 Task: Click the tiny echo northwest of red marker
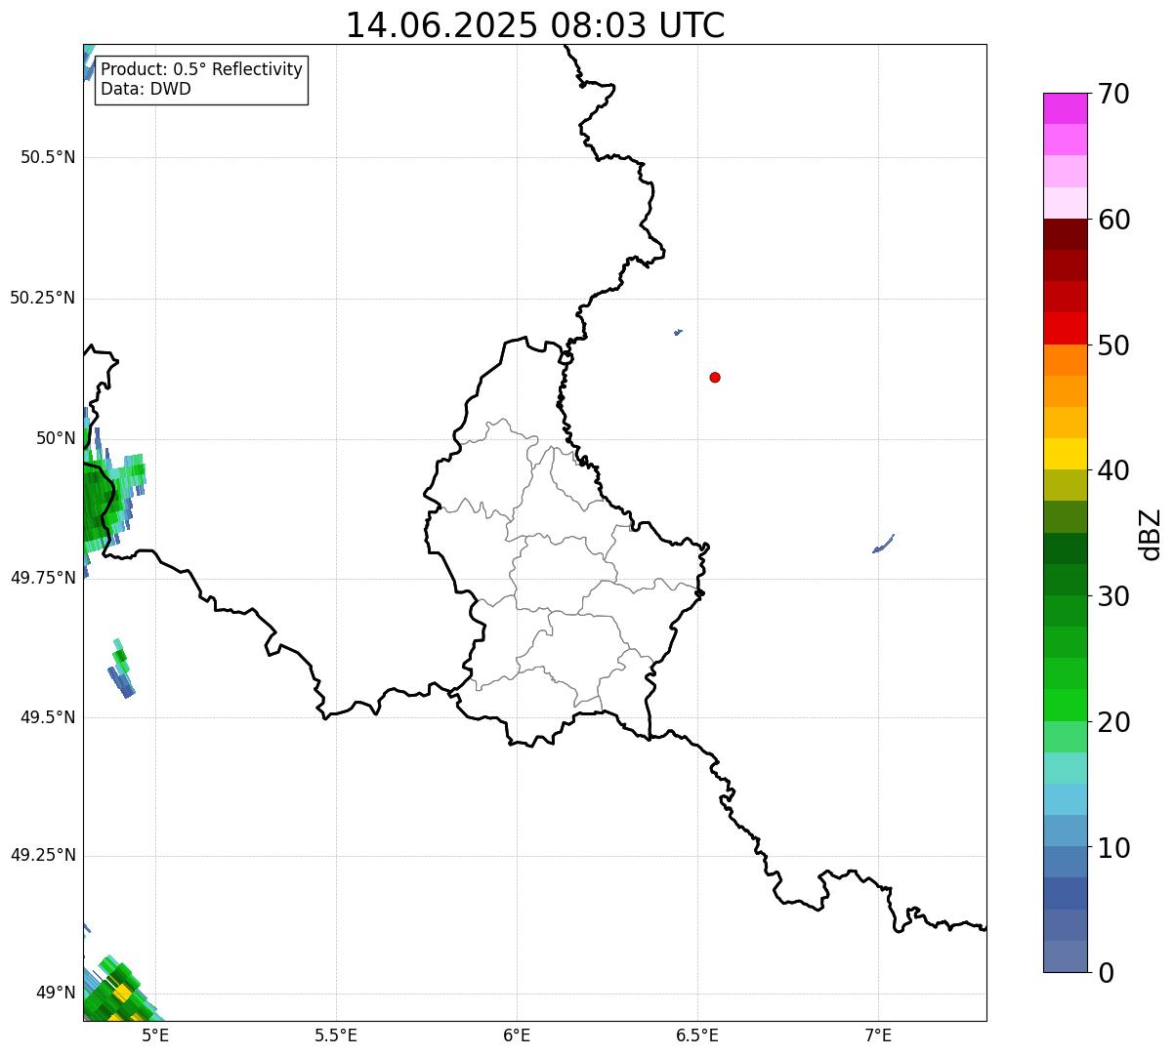click(678, 332)
